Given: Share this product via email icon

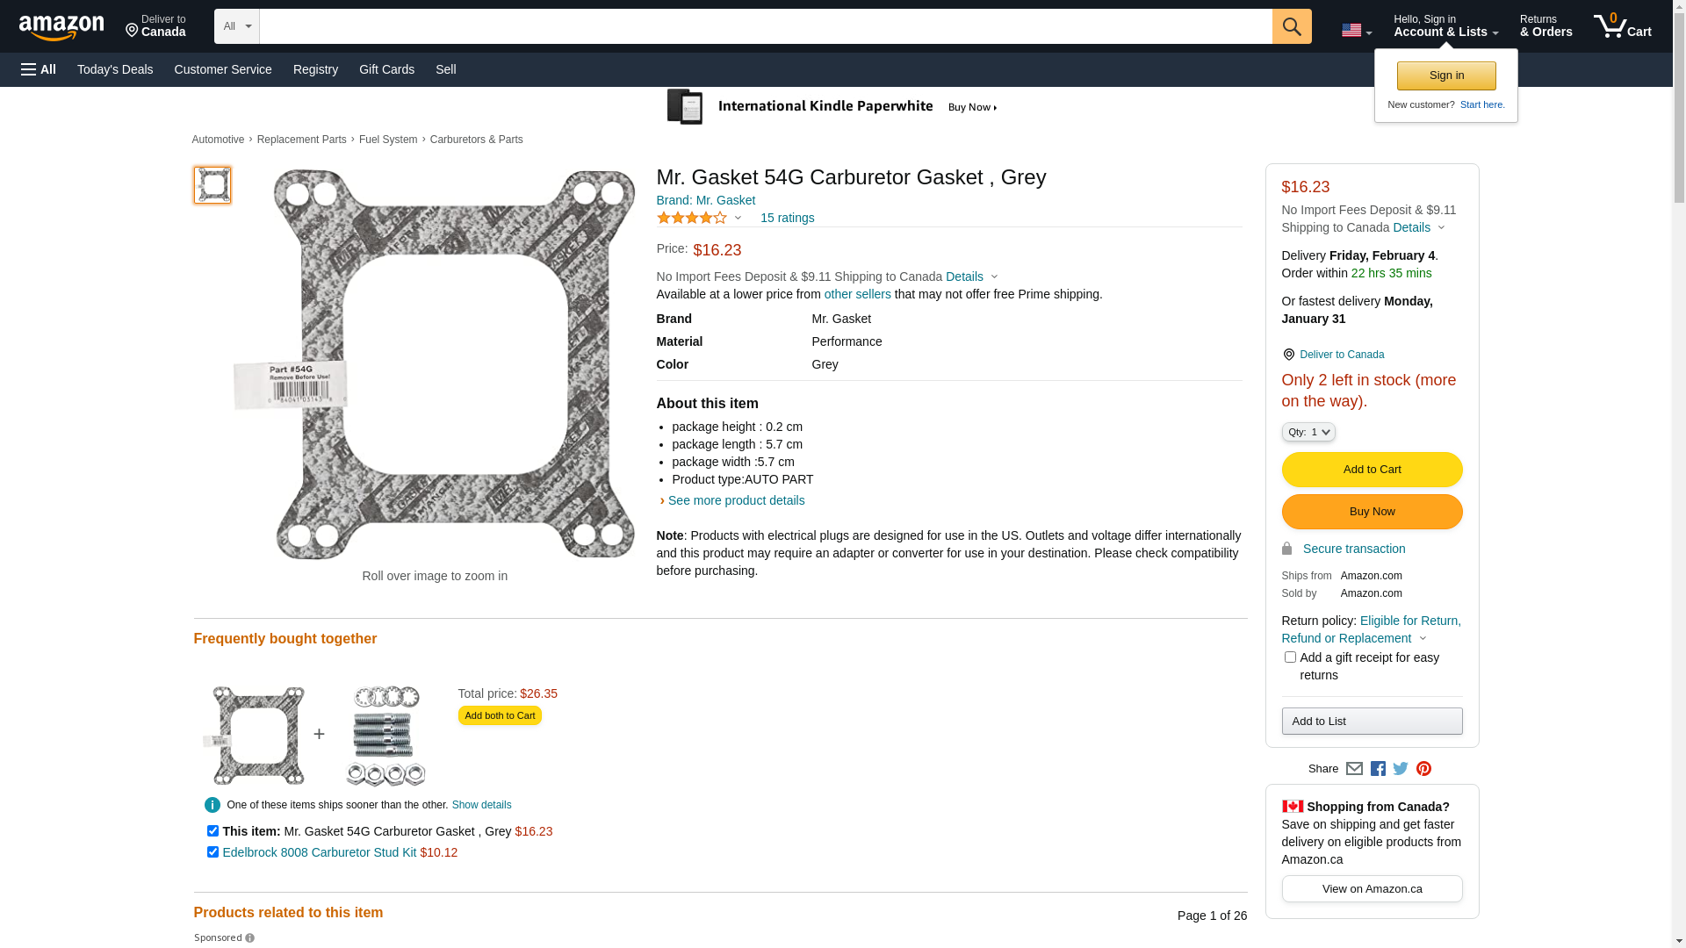Looking at the screenshot, I should pyautogui.click(x=1354, y=769).
